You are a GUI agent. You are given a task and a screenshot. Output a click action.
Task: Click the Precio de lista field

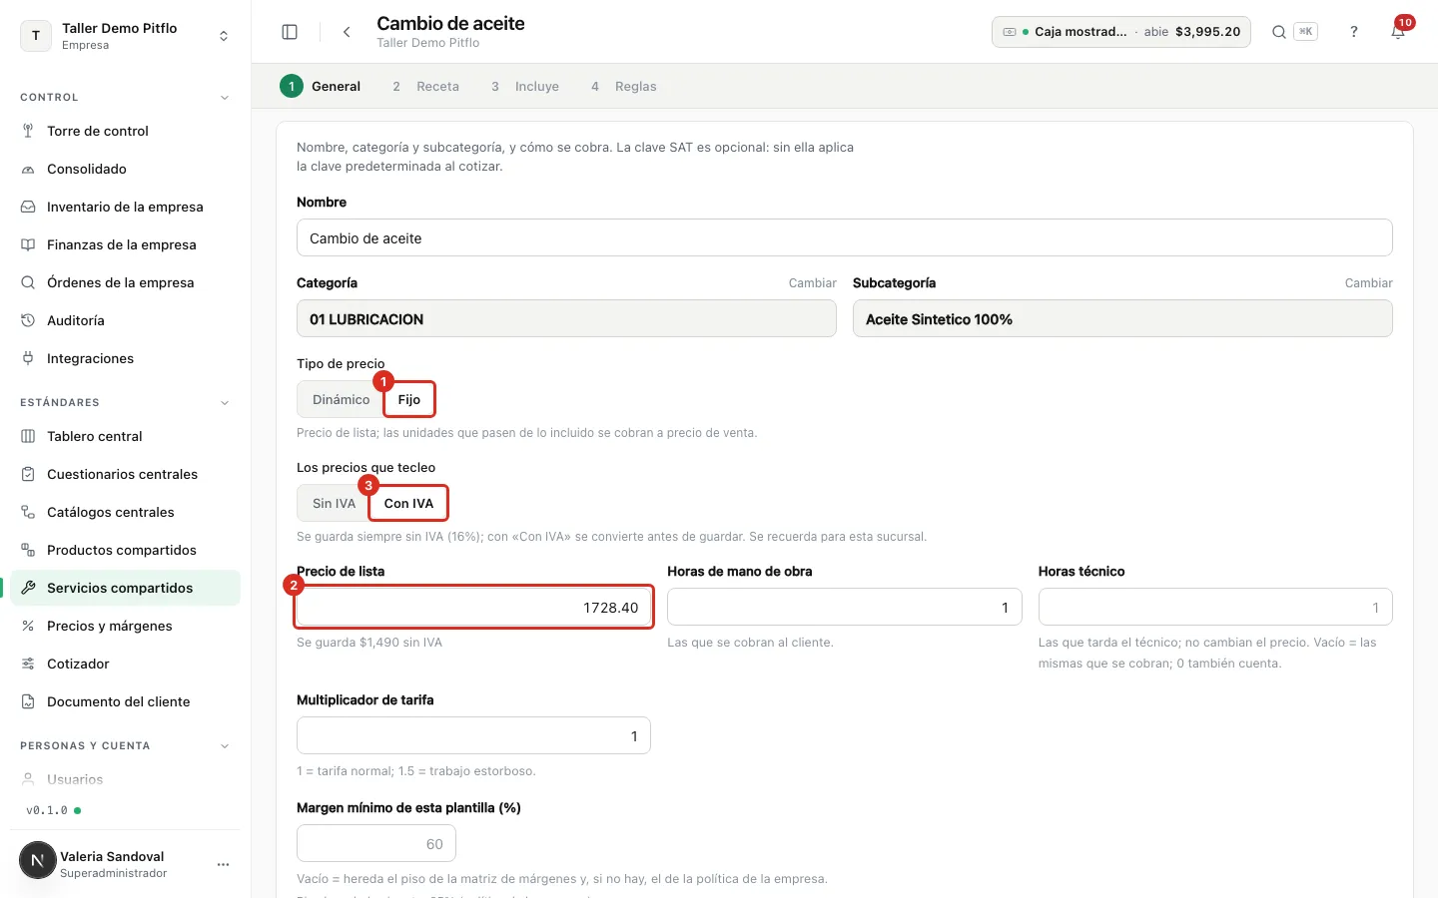click(473, 608)
